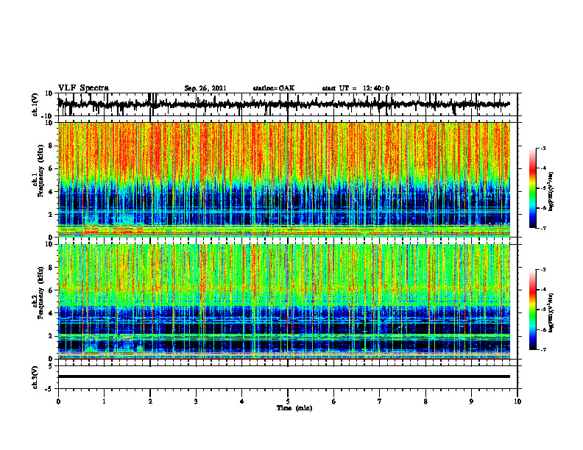Click time axis tick label "8"
Screen dimensions: 583x450
[x=425, y=401]
